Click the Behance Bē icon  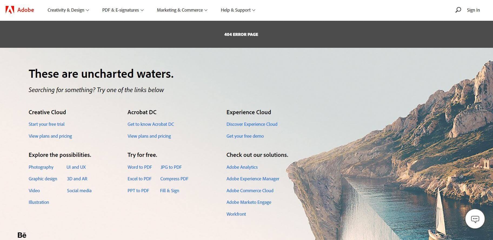coord(22,235)
